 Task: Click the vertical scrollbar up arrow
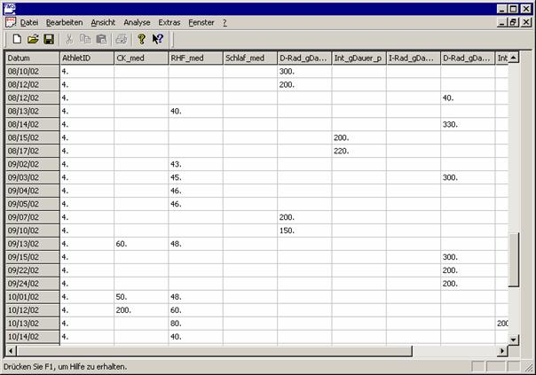point(514,58)
